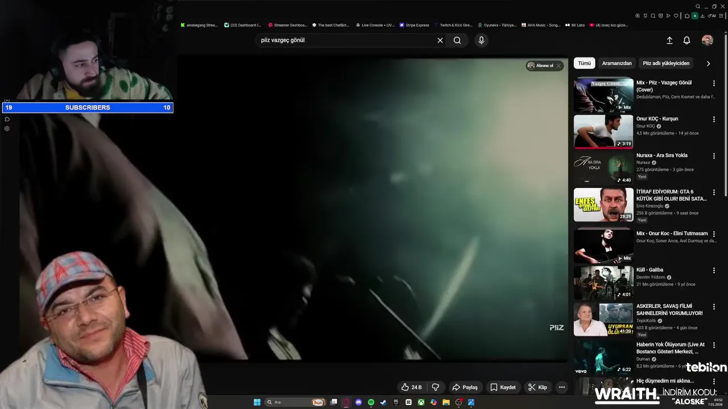Switch to Streamer Dashboard browser tab

287,25
